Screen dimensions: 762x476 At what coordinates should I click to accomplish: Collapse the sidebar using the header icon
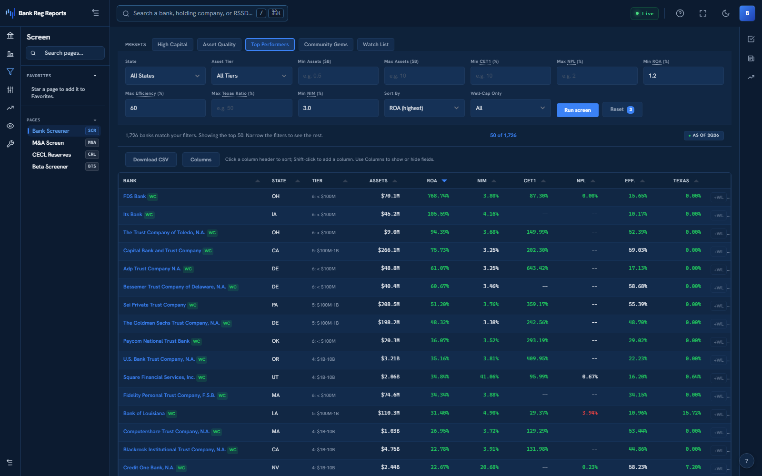[x=95, y=13]
